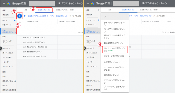Click home icon beside 概要 in open-dropdown screen
Viewport: 175px width, 93px height.
point(98,10)
